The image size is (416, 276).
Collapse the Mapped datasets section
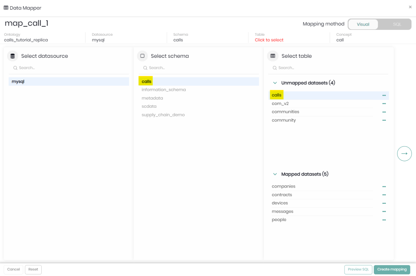275,174
